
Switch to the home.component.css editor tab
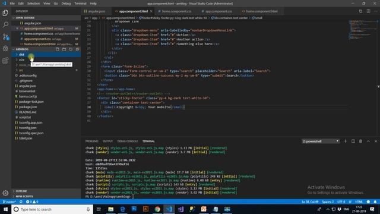[x=176, y=11]
